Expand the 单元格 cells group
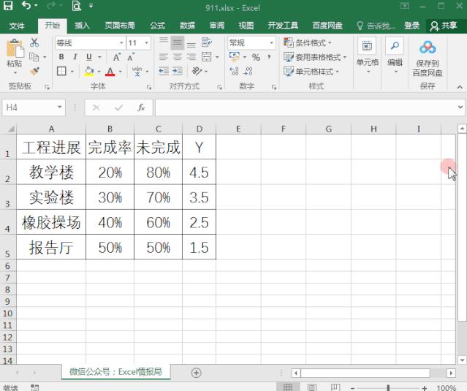The image size is (467, 391). coord(368,56)
